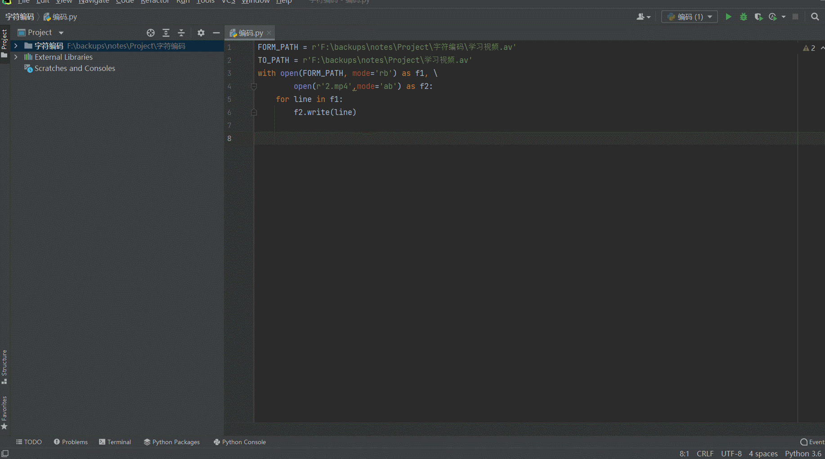This screenshot has width=825, height=459.
Task: Click line number 3 in gutter
Action: click(x=229, y=73)
